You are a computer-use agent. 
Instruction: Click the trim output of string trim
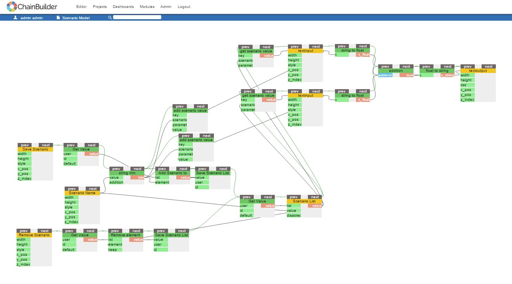[x=138, y=178]
